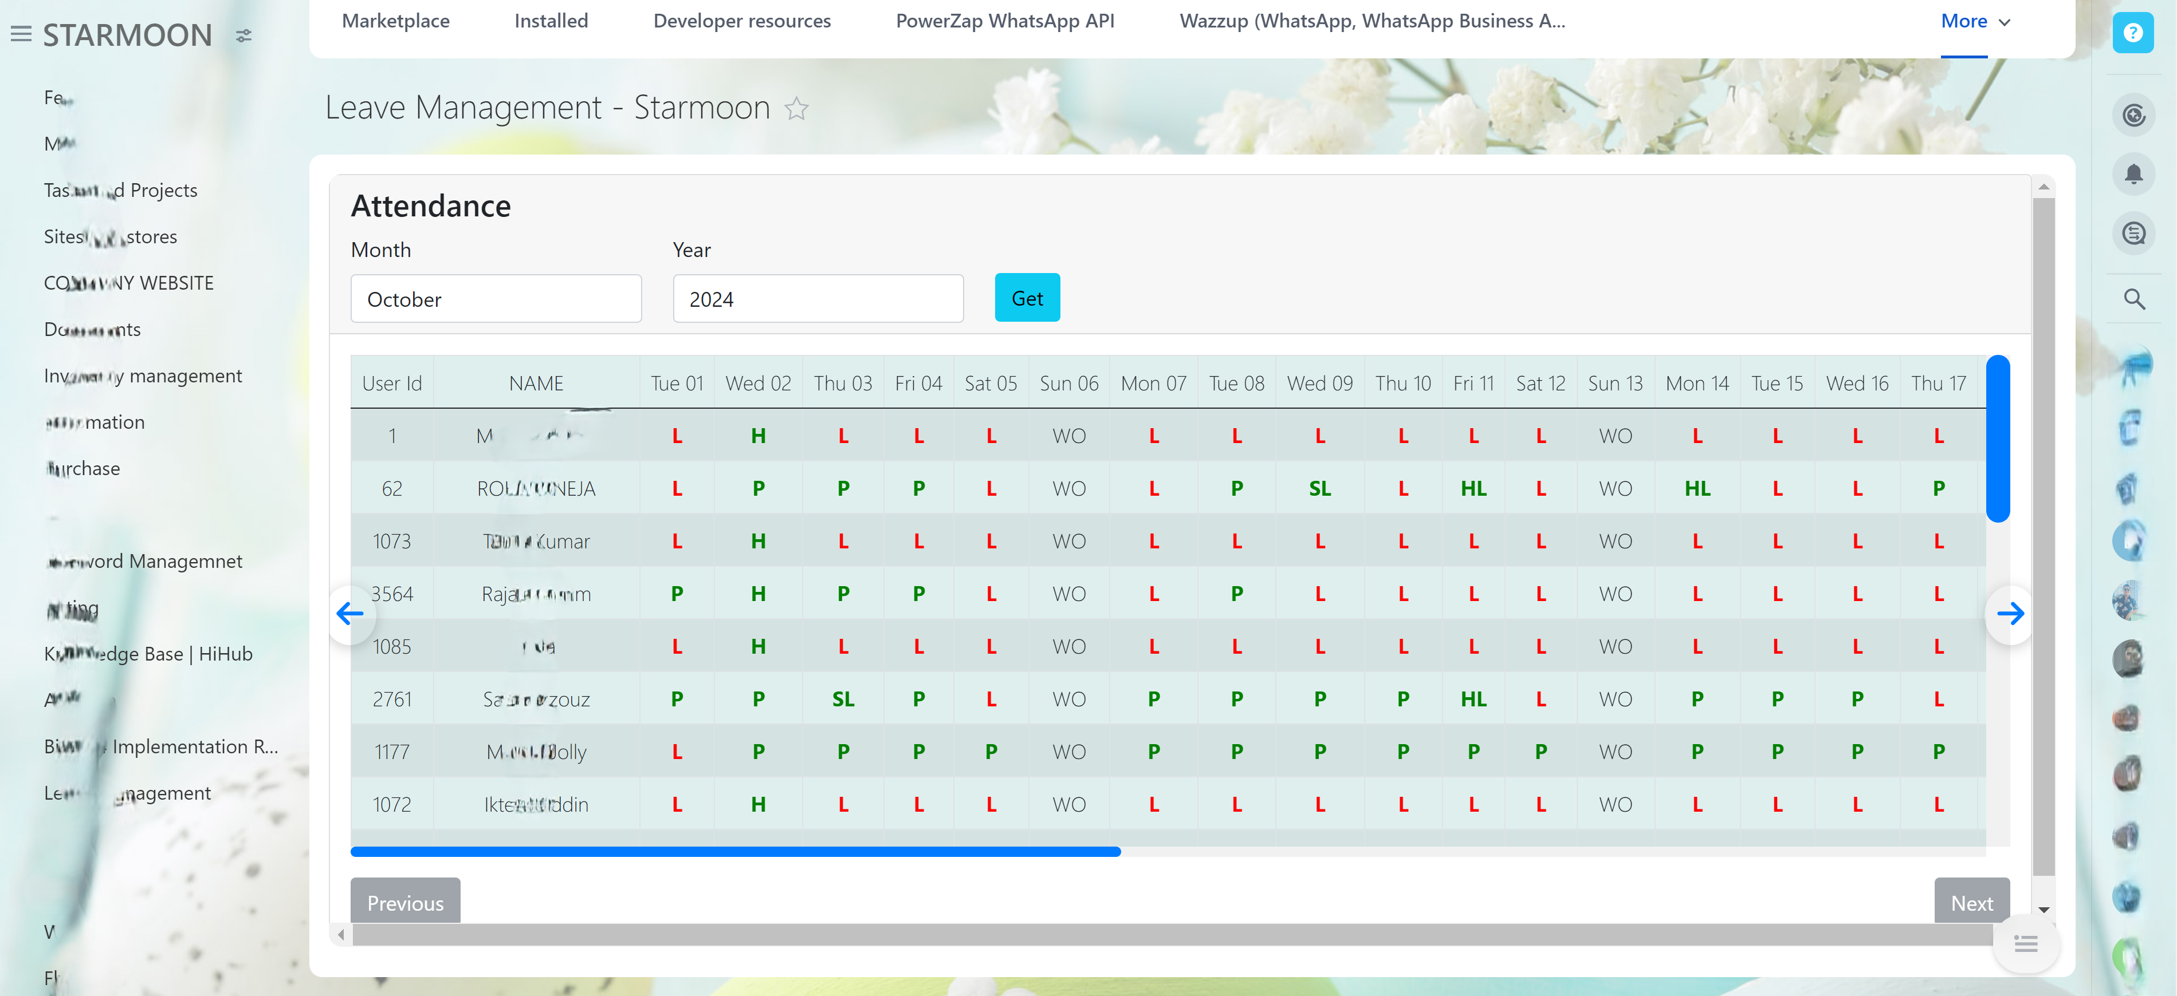Image resolution: width=2177 pixels, height=996 pixels.
Task: Open the chat messages icon in right panel
Action: tap(2133, 233)
